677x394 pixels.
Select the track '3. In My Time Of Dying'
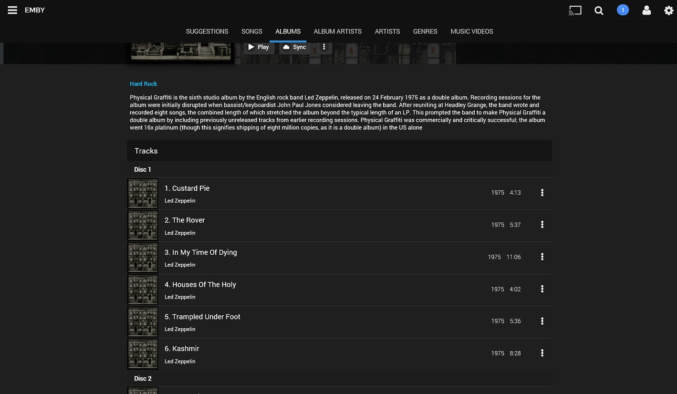pos(201,252)
